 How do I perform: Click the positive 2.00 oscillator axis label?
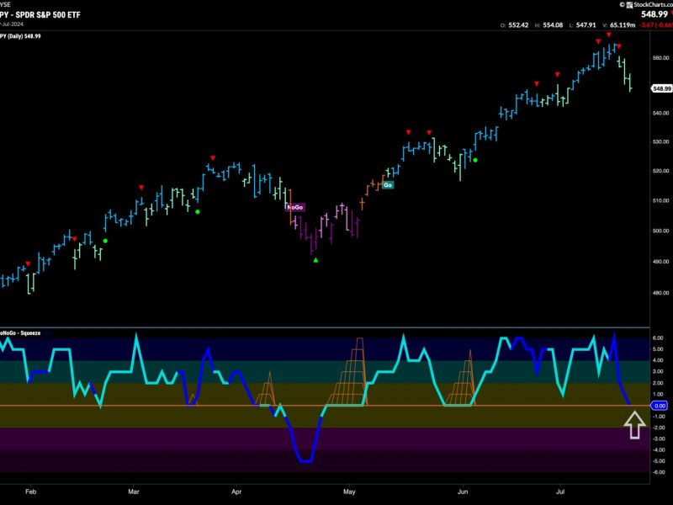[658, 383]
